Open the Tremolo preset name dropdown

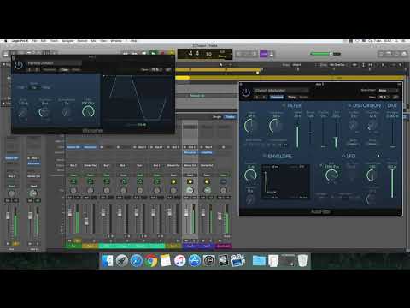coord(54,62)
